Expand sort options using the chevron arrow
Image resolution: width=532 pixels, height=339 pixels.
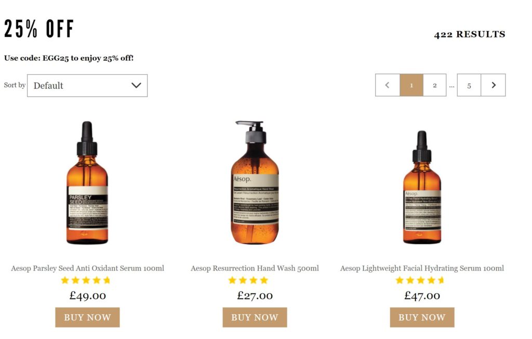136,86
